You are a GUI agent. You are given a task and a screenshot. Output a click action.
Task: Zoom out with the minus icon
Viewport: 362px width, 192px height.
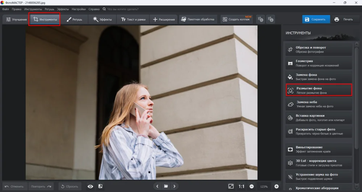[251, 186]
